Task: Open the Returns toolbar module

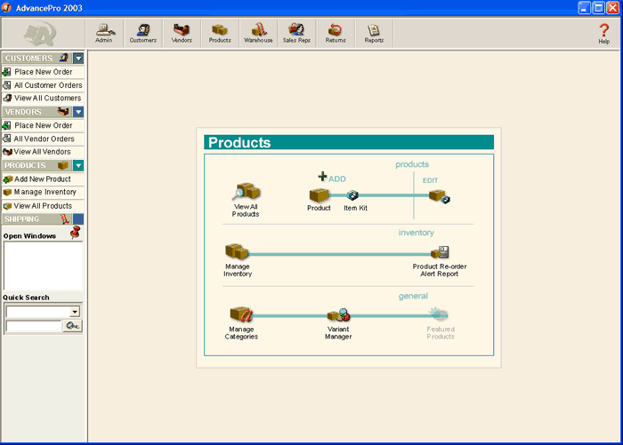Action: [x=336, y=34]
